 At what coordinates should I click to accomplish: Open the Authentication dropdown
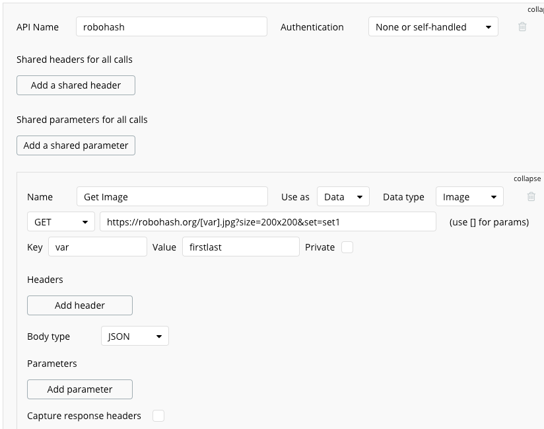click(x=433, y=27)
